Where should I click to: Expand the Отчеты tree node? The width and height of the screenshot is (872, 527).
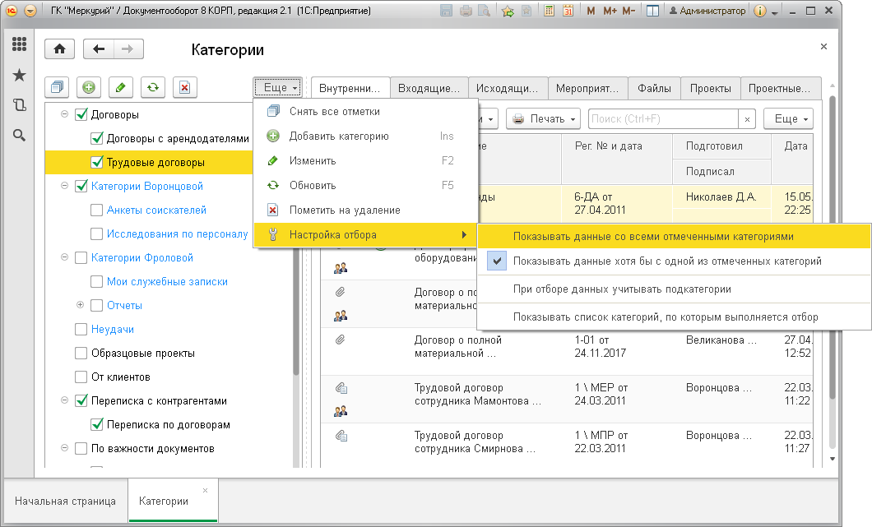pos(80,305)
